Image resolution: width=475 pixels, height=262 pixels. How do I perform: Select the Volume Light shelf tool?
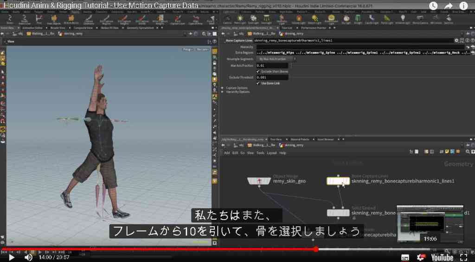pyautogui.click(x=299, y=19)
